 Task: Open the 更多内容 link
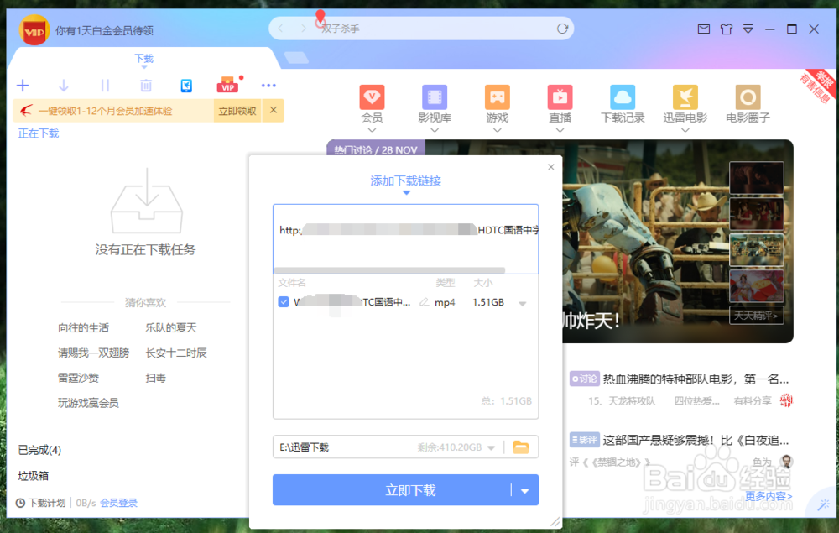pos(769,496)
